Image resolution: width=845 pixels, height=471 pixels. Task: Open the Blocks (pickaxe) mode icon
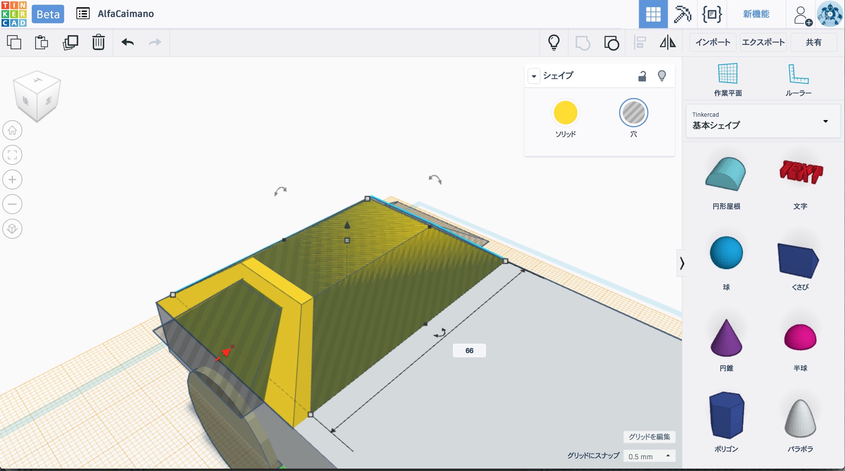pos(682,14)
